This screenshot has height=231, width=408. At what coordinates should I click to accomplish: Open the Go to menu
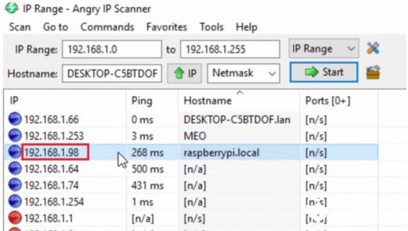pyautogui.click(x=56, y=27)
